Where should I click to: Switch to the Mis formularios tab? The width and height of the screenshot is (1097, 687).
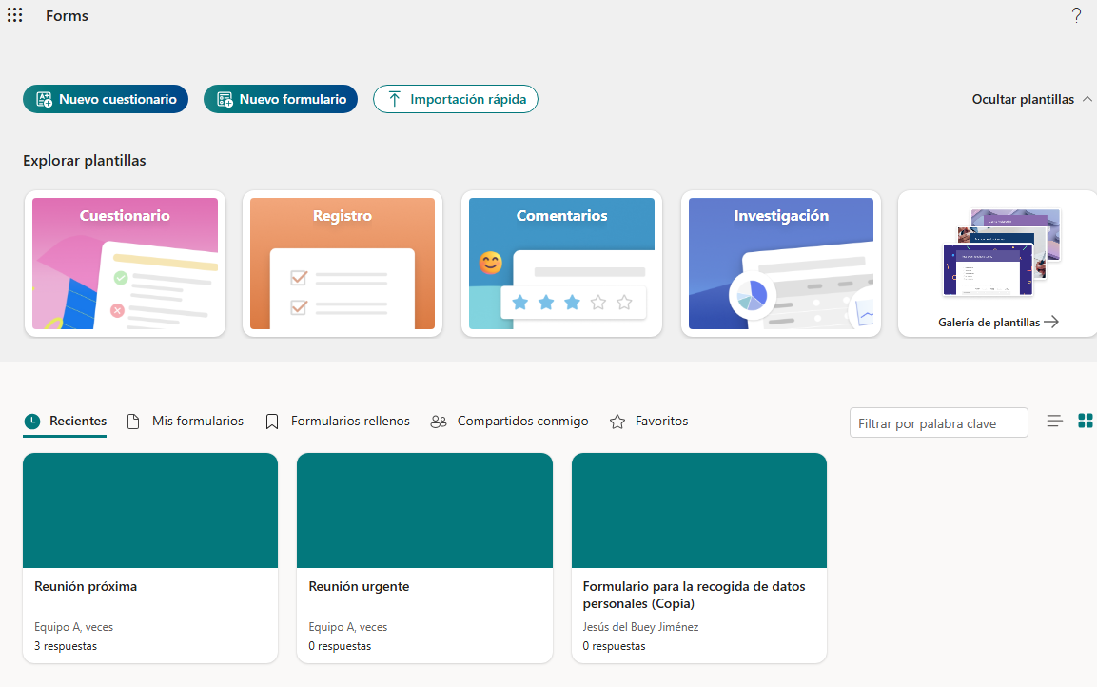click(x=186, y=422)
